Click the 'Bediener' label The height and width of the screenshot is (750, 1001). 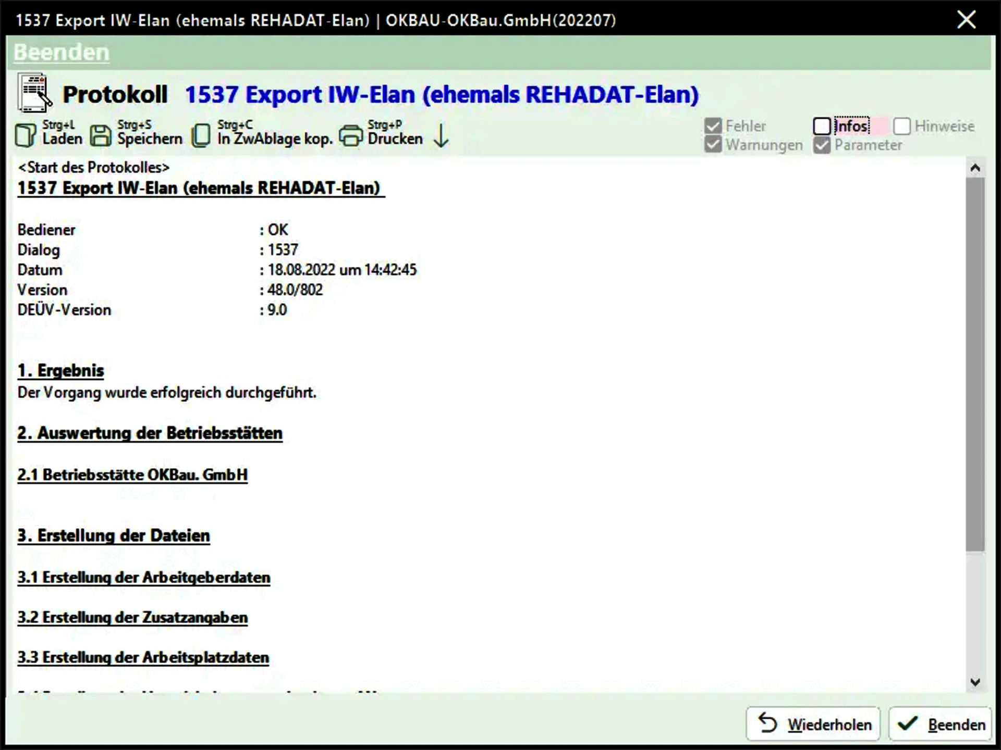[46, 230]
